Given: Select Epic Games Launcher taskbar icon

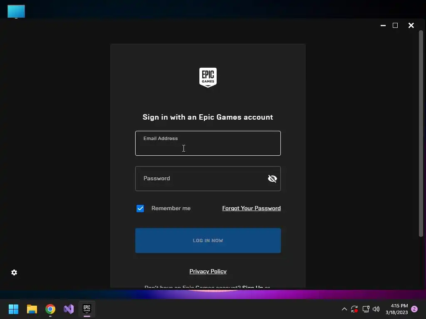Looking at the screenshot, I should click(87, 309).
